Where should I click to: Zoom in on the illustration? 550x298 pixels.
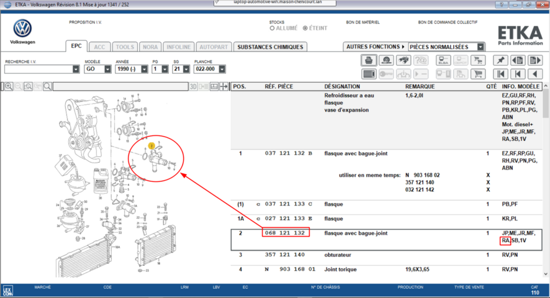(x=9, y=86)
